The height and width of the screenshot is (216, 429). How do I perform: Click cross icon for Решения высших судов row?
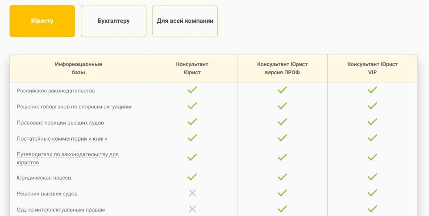(x=192, y=193)
